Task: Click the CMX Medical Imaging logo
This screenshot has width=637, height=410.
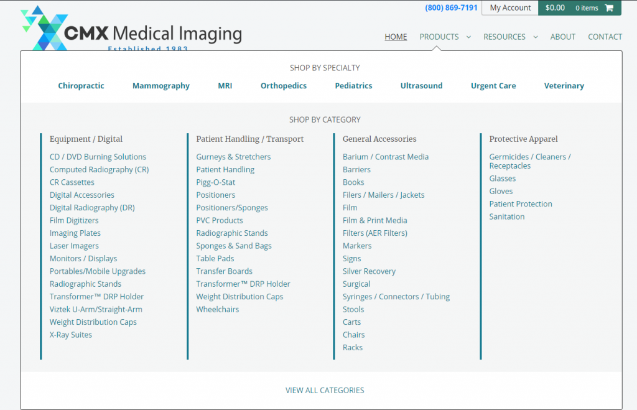Action: [x=131, y=29]
